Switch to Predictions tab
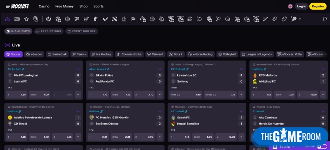The width and height of the screenshot is (330, 150). 49,31
